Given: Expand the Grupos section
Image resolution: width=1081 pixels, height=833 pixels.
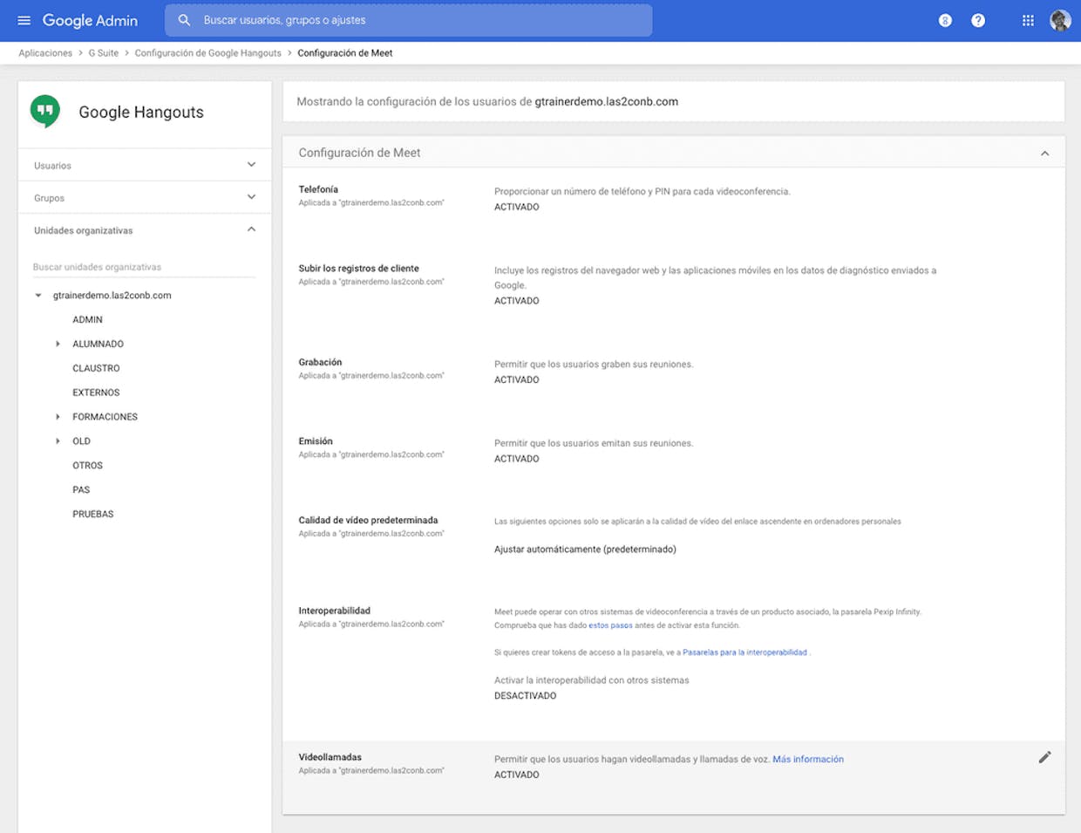Looking at the screenshot, I should click(x=251, y=197).
